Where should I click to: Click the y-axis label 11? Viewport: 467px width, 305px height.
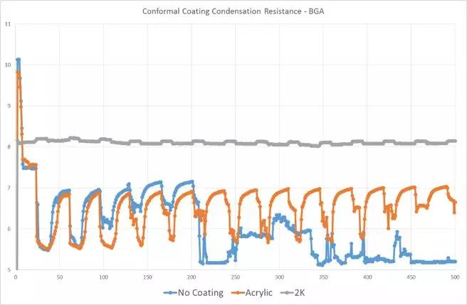coord(7,24)
